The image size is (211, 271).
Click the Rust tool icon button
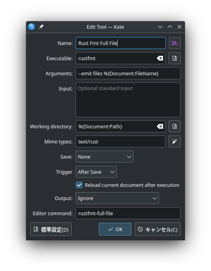(175, 43)
